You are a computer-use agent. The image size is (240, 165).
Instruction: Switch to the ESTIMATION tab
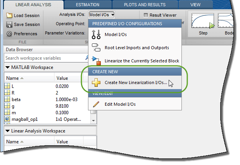point(88,5)
